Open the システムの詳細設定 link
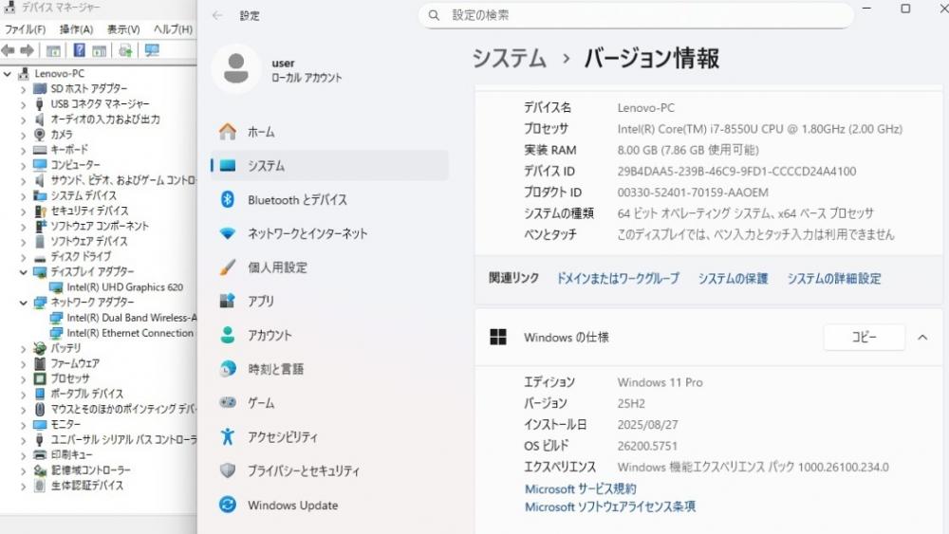Screen dimensions: 949x534 coord(833,278)
